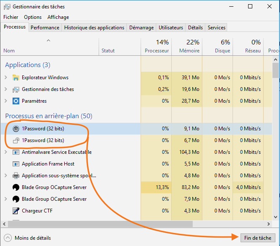Click the printer spooler process icon

coord(16,176)
